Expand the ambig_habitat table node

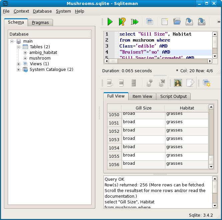(25, 53)
